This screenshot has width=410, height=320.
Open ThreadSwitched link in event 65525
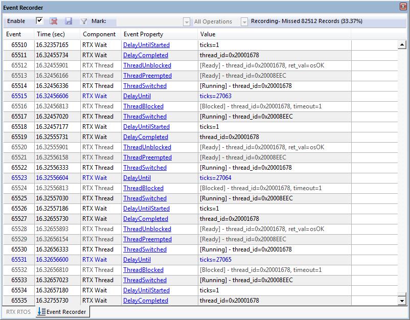[x=145, y=198]
